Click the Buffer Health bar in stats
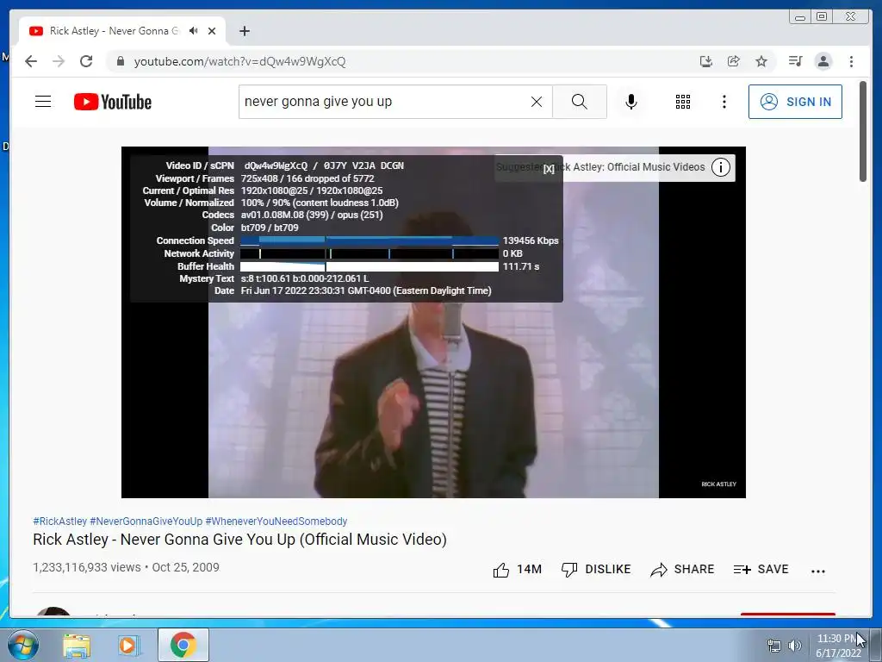 [369, 267]
